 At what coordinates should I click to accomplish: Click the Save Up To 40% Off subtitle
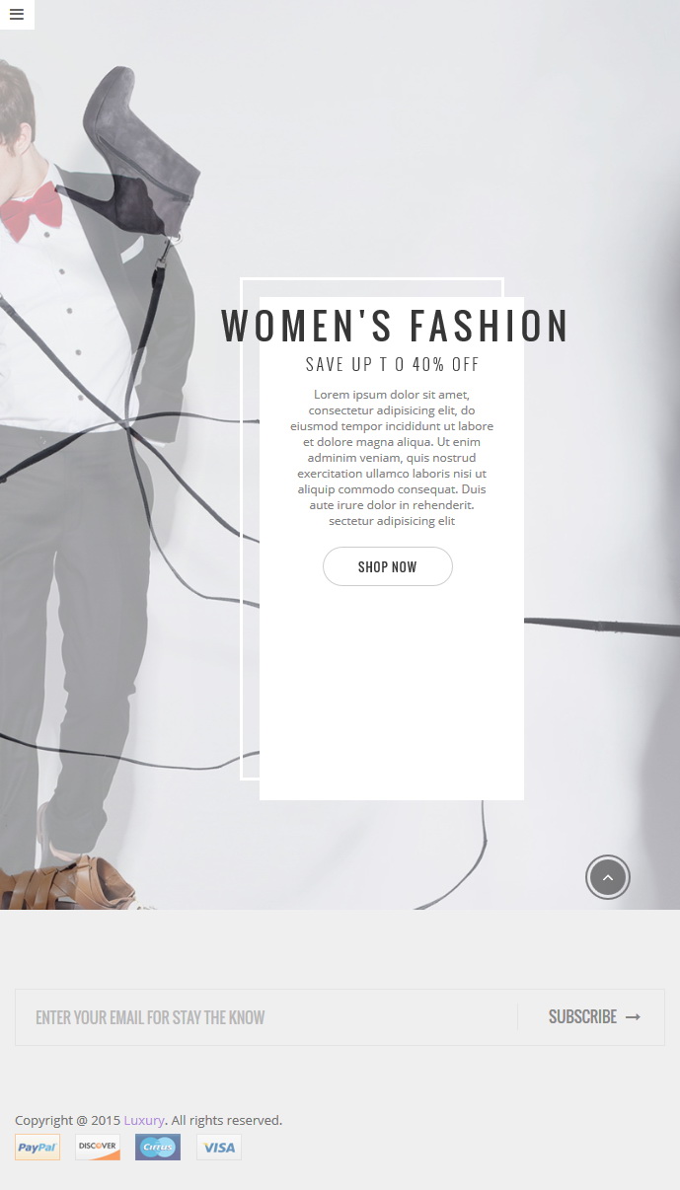(x=393, y=364)
